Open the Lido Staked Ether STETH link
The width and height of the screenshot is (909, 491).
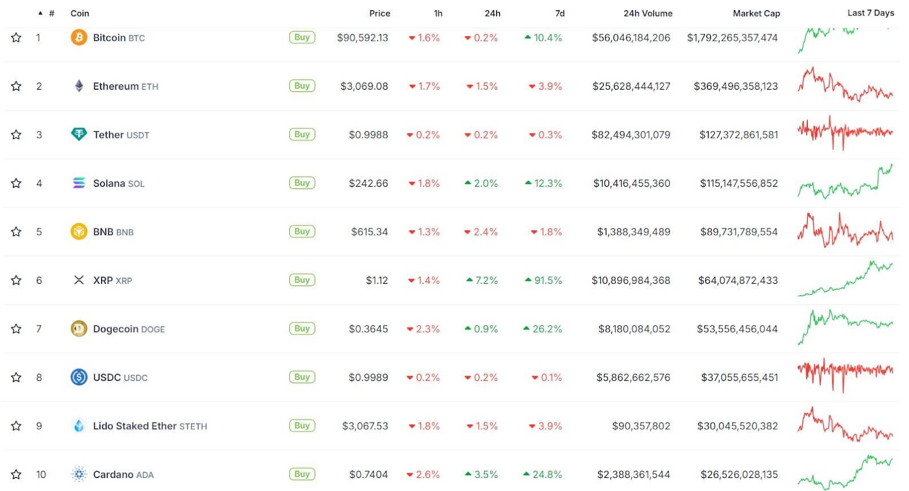click(150, 426)
